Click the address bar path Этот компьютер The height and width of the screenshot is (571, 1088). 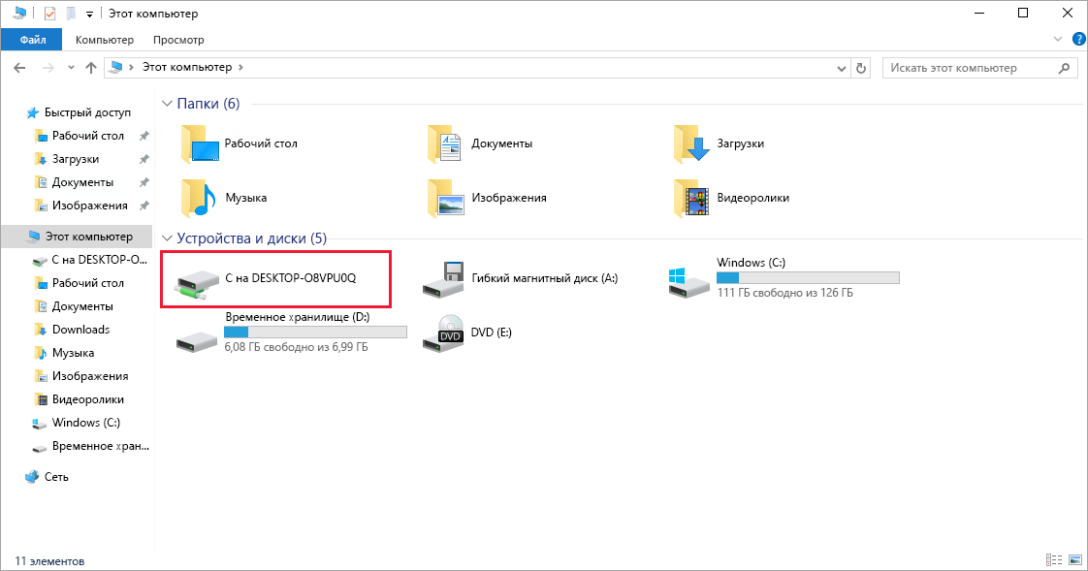[186, 67]
